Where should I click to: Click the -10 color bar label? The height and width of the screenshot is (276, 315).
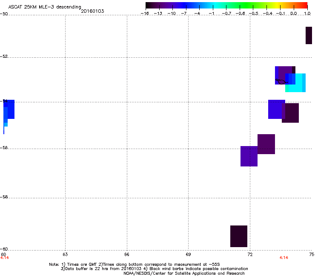pos(172,14)
